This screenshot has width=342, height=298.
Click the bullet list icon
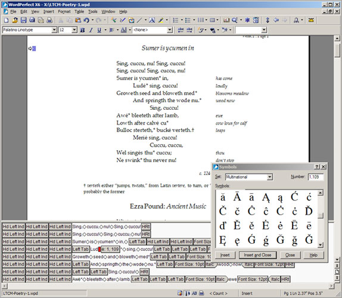coord(188,20)
